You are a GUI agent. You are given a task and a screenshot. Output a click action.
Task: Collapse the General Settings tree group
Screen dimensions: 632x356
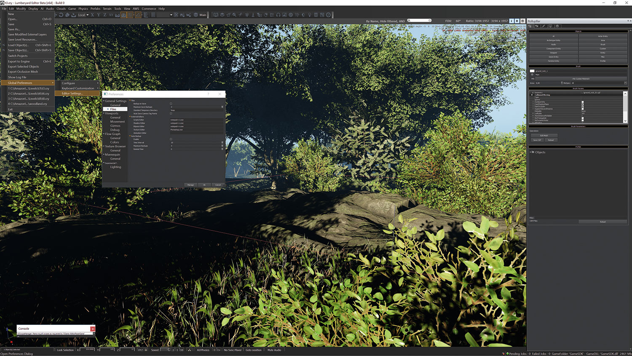click(x=104, y=101)
